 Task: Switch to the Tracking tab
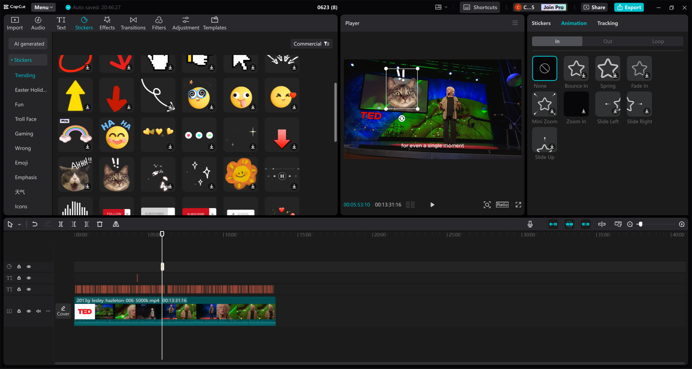coord(607,23)
